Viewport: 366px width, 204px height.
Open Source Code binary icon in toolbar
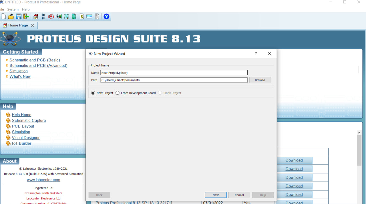pyautogui.click(x=89, y=17)
